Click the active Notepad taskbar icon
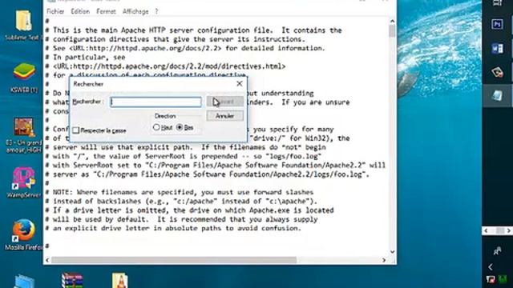 click(x=497, y=96)
